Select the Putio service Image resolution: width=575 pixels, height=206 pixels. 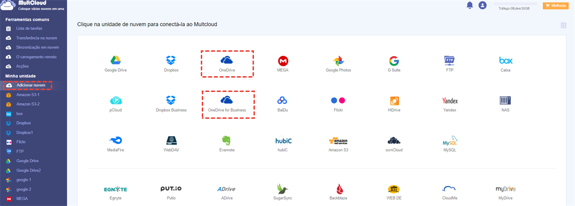click(x=171, y=188)
